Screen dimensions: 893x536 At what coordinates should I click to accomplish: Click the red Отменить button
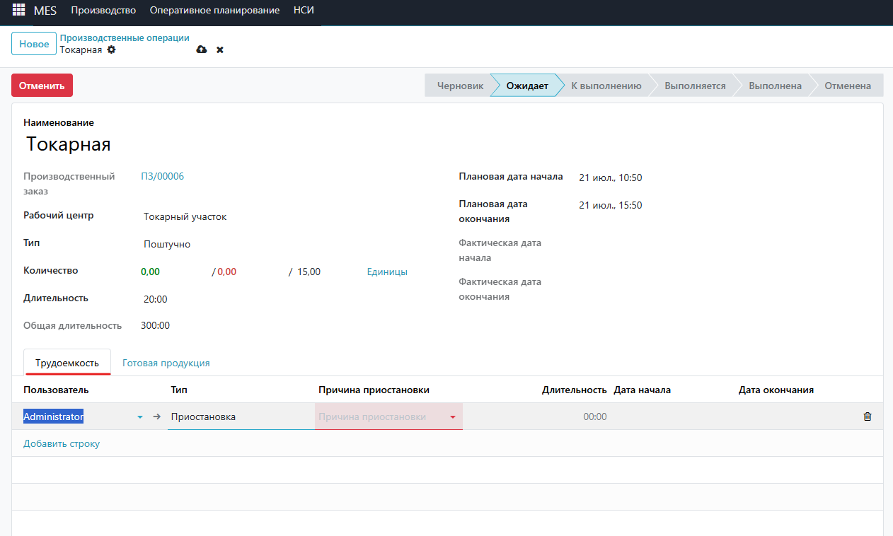pyautogui.click(x=42, y=86)
